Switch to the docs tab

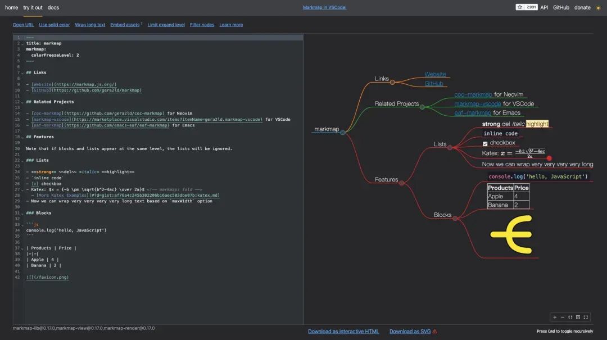53,7
